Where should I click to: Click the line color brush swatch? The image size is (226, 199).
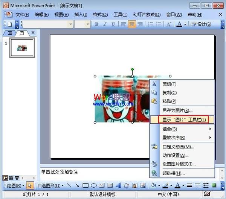pos(166,185)
